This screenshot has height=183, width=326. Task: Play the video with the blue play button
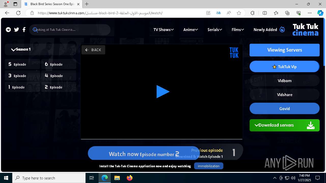pos(162,92)
